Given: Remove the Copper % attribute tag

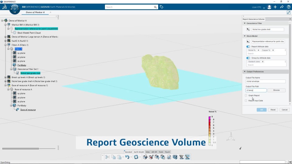Looking at the screenshot, I should point(273,50).
